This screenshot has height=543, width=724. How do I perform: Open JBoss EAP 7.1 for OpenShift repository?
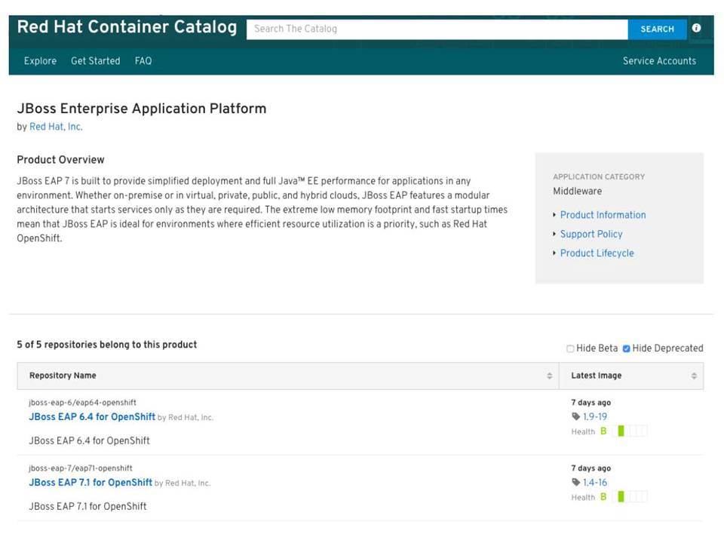tap(90, 482)
